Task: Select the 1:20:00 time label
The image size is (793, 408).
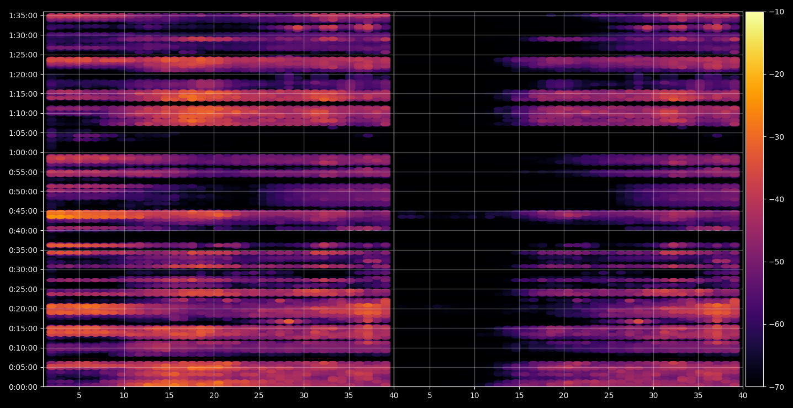Action: [23, 75]
